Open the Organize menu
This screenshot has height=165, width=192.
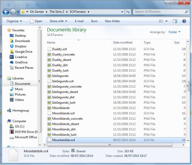(14, 21)
